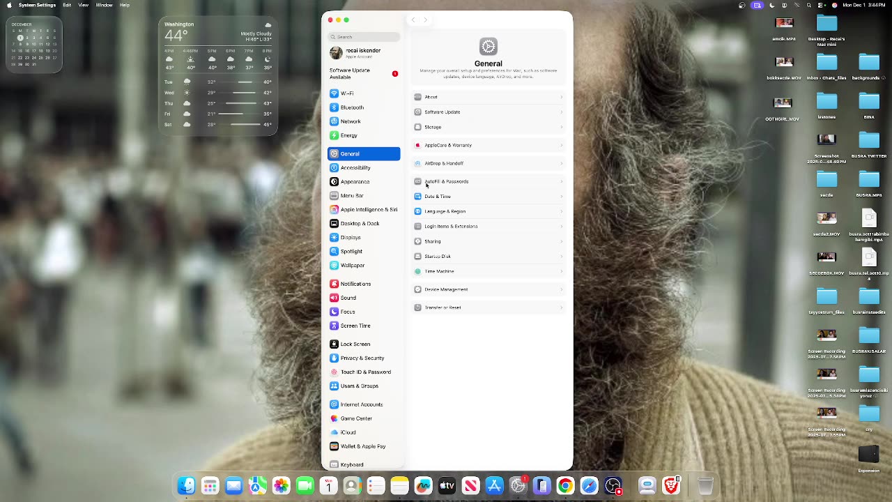Screen dimensions: 892x502
Task: Open Appearance settings
Action: pos(364,181)
